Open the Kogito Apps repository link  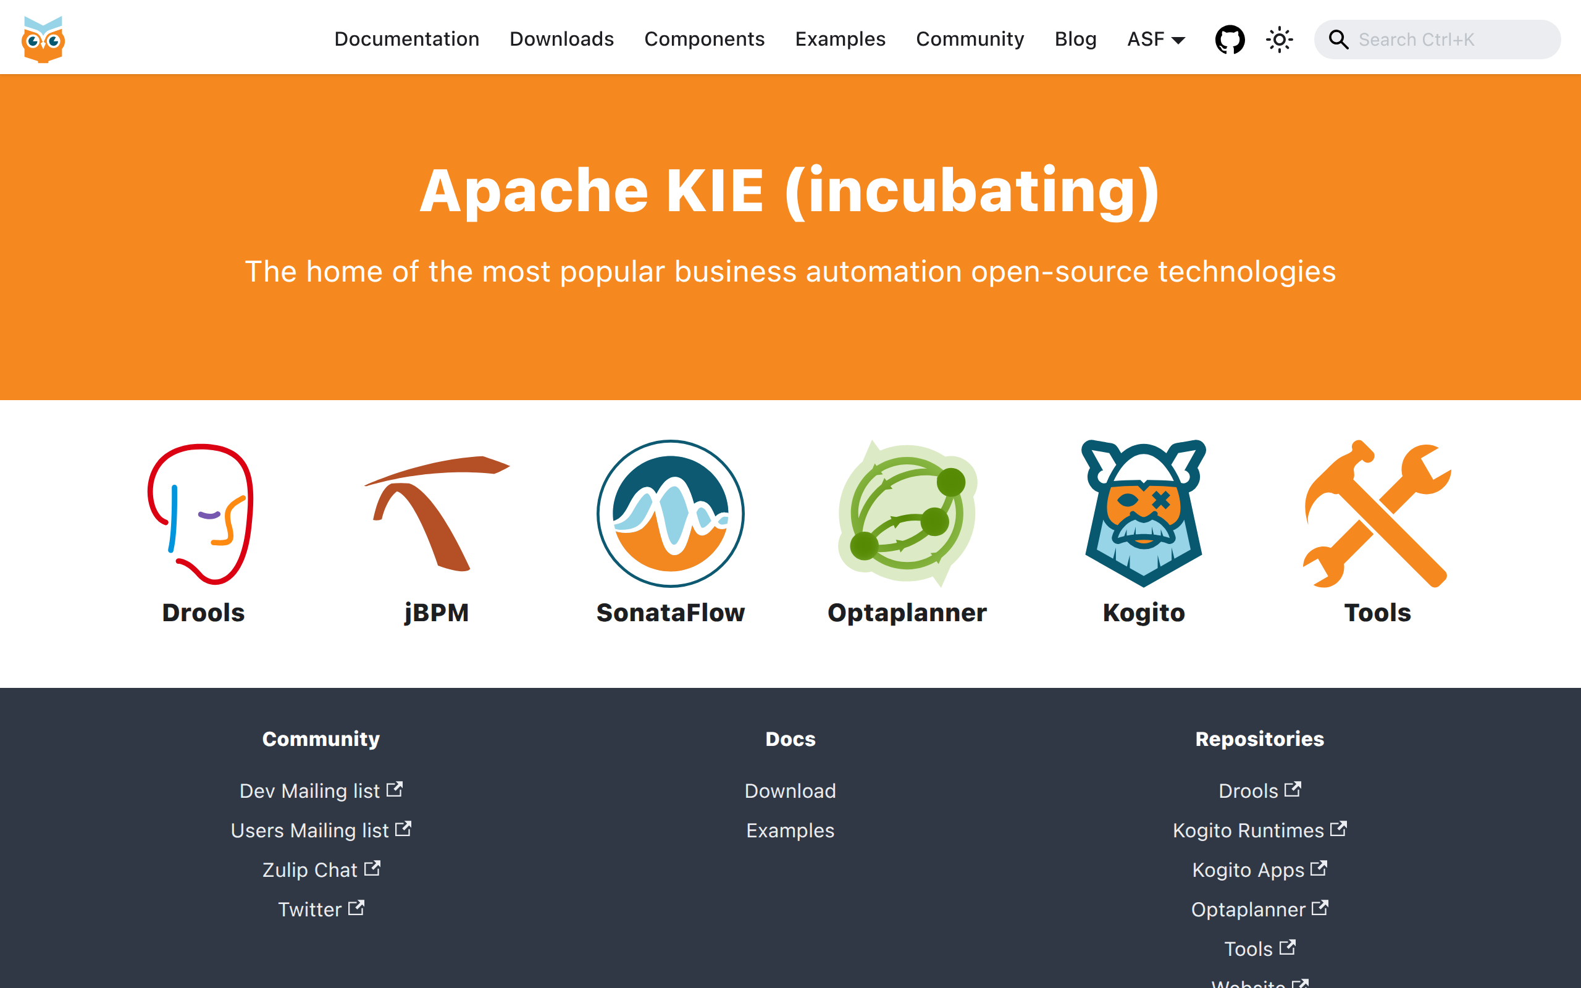pyautogui.click(x=1260, y=869)
